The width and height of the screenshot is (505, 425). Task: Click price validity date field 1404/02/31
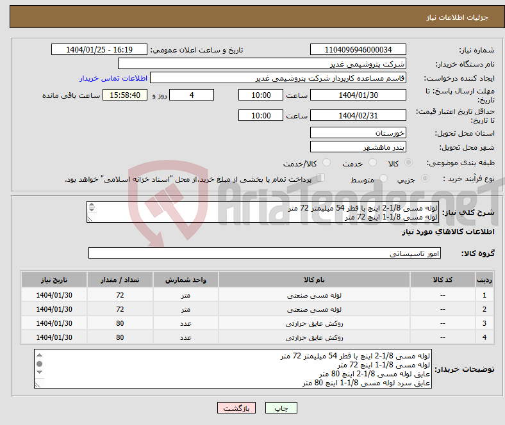tap(358, 115)
